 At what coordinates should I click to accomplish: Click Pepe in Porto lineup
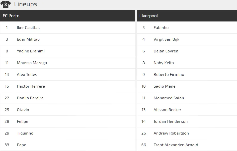click(x=21, y=145)
